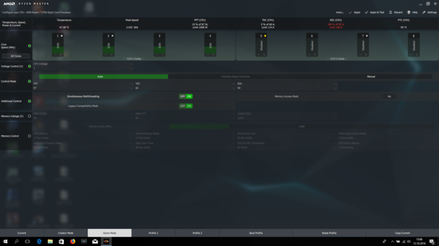
Task: Click the Apply & Test checkmark icon
Action: (366, 12)
